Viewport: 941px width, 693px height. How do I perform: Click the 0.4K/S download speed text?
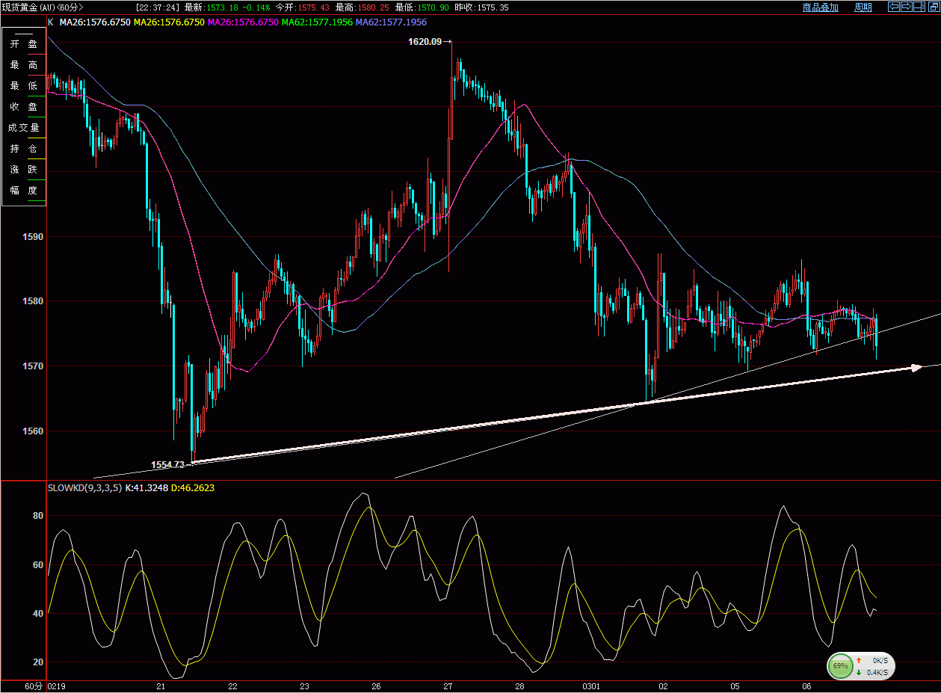click(879, 673)
